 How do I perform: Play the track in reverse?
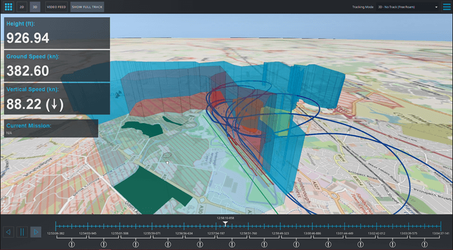click(8, 232)
